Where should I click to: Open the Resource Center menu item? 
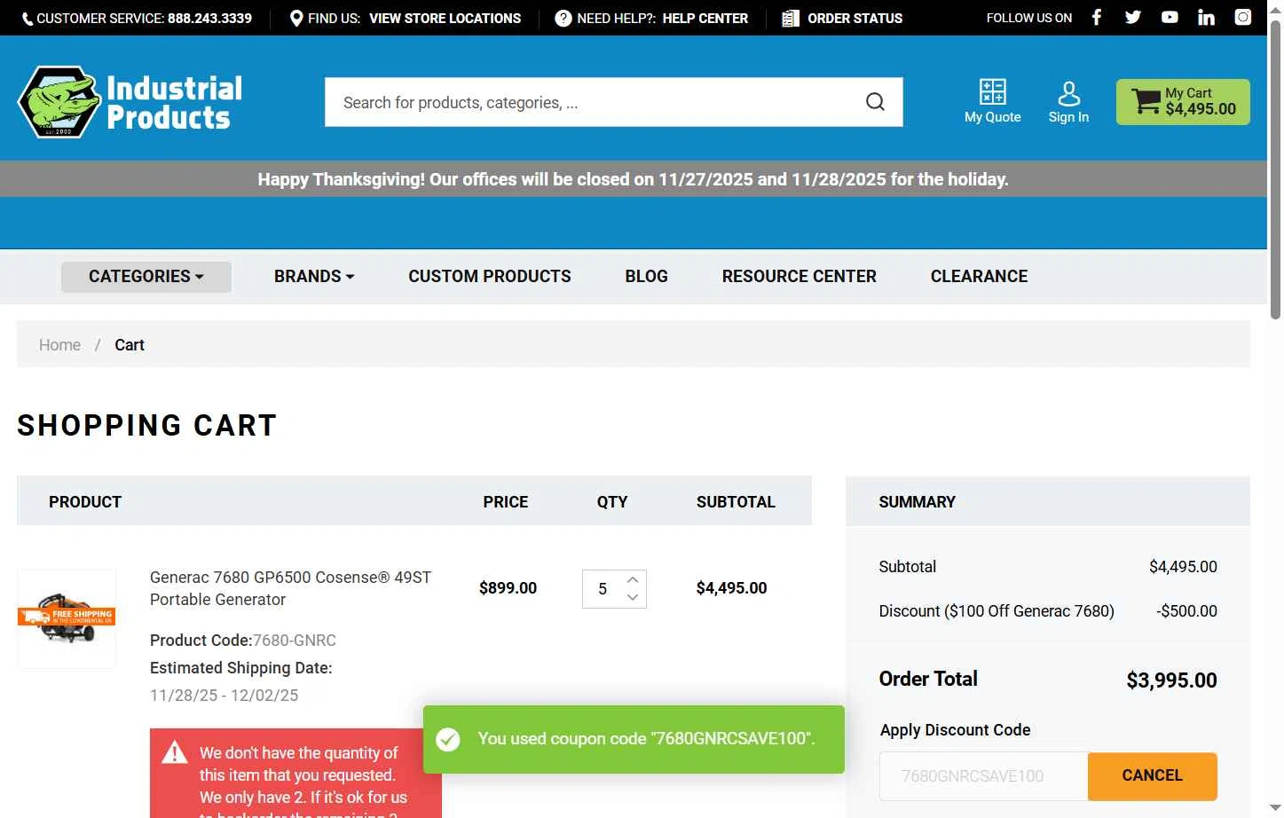click(x=799, y=277)
